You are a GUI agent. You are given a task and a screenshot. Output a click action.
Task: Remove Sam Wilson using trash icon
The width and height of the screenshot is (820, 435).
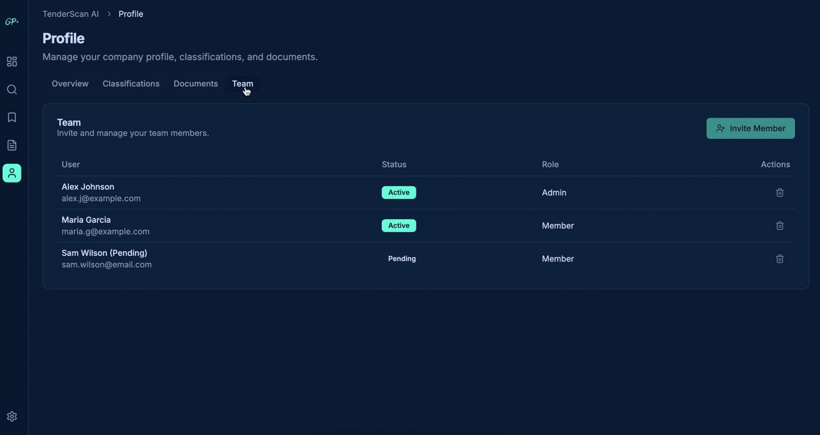tap(780, 259)
